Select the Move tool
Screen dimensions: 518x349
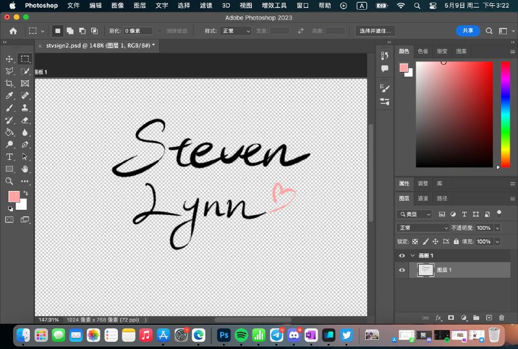[x=10, y=59]
